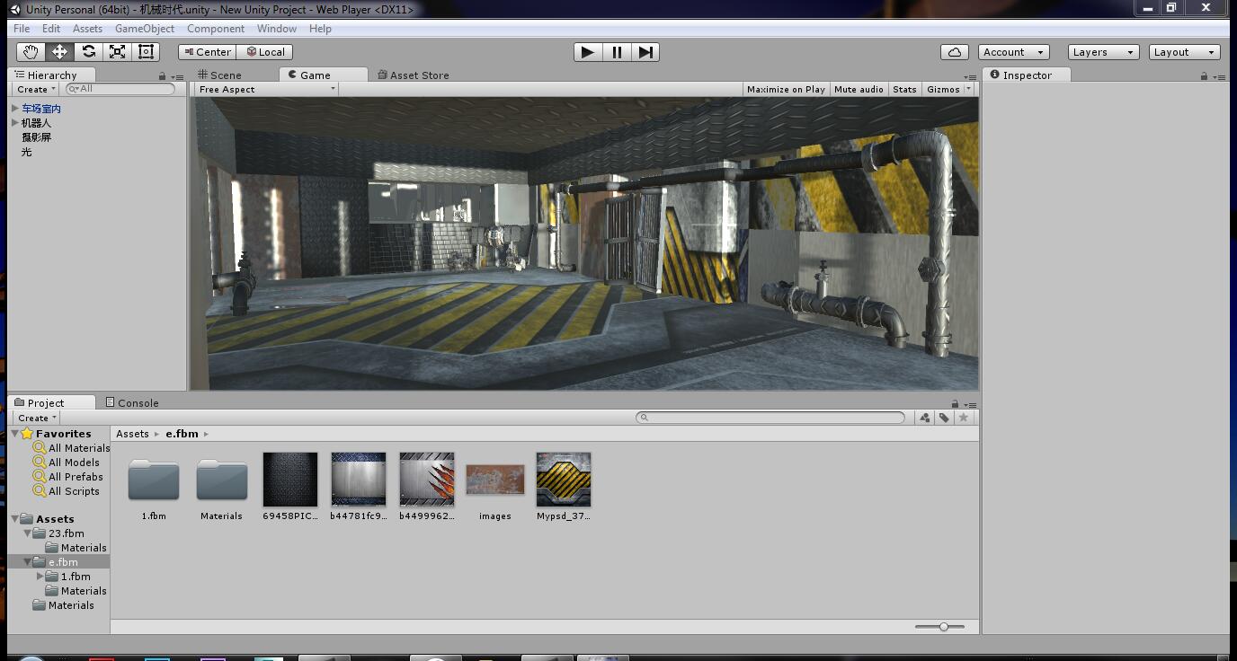Image resolution: width=1237 pixels, height=661 pixels.
Task: Toggle Maximize on Play
Action: [786, 89]
